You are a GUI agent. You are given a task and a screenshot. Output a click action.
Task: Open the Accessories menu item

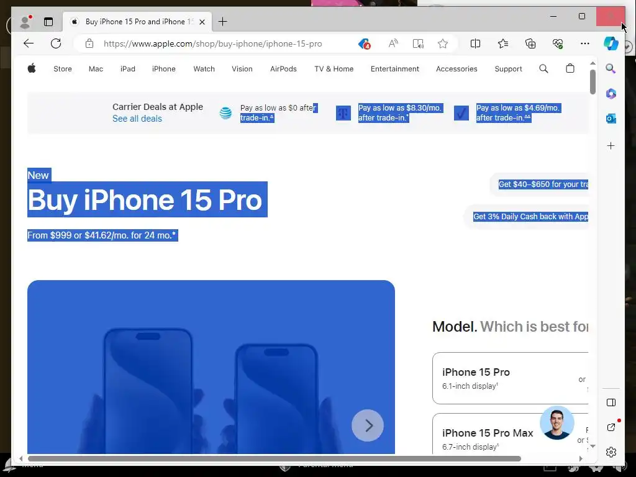pos(457,69)
